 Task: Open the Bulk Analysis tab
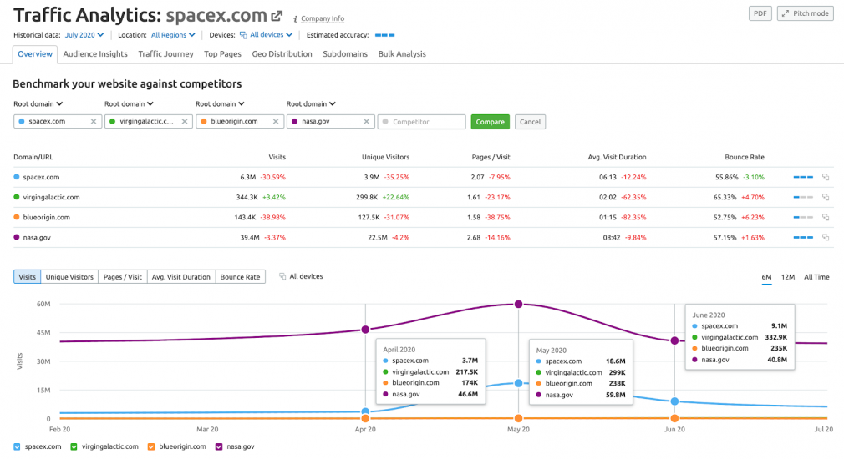pos(402,53)
